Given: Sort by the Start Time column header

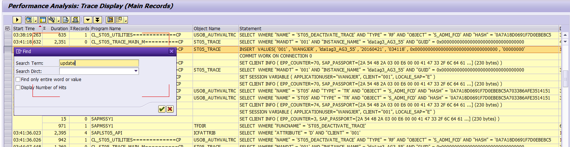Looking at the screenshot, I should pos(24,28).
